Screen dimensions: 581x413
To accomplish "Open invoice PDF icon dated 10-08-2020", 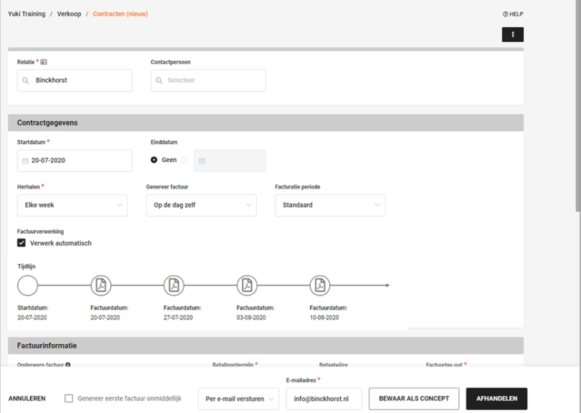I will pos(320,285).
